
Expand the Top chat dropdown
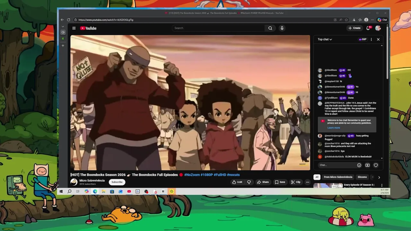[325, 39]
